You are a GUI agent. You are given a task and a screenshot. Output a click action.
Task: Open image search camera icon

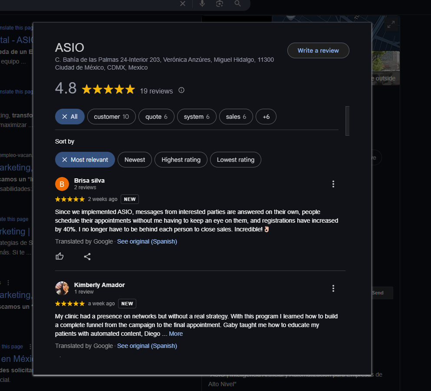tap(219, 3)
